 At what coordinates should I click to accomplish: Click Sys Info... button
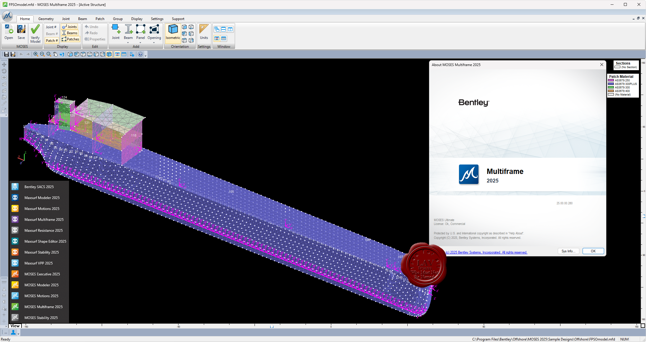(568, 251)
